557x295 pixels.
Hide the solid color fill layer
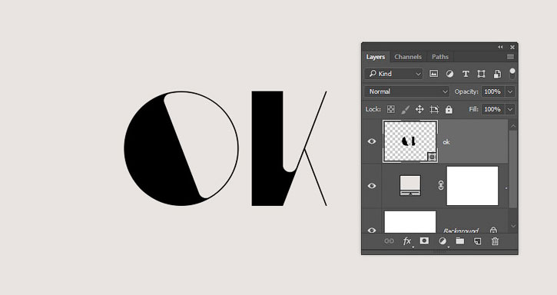click(x=372, y=186)
